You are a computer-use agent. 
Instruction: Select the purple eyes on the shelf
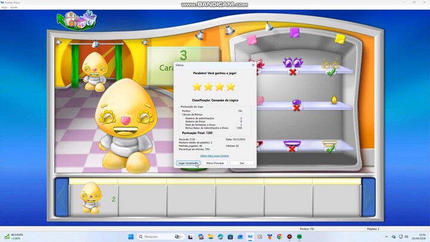(x=293, y=63)
